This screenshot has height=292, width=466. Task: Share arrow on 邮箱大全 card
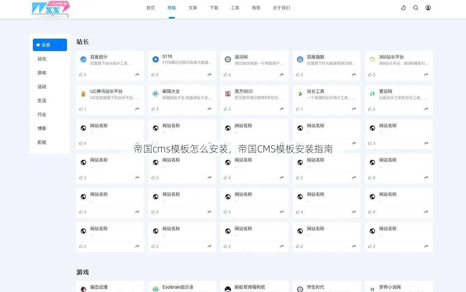(x=209, y=109)
